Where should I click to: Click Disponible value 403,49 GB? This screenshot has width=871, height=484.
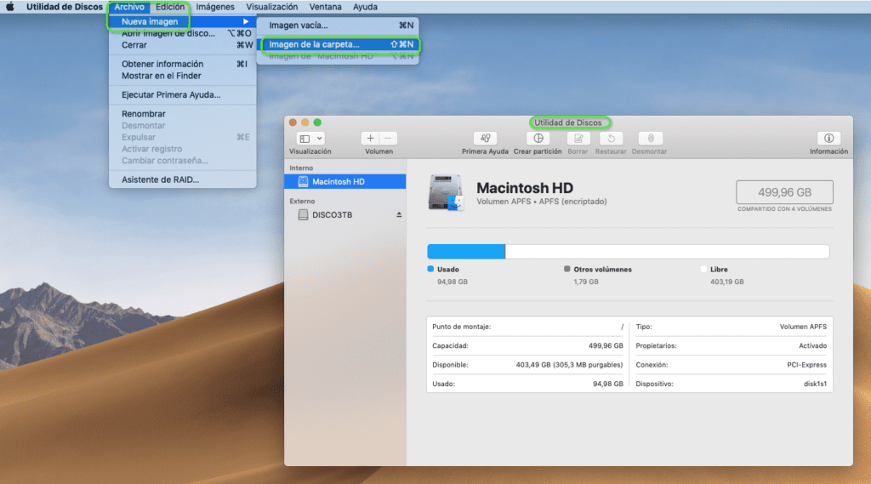(569, 365)
